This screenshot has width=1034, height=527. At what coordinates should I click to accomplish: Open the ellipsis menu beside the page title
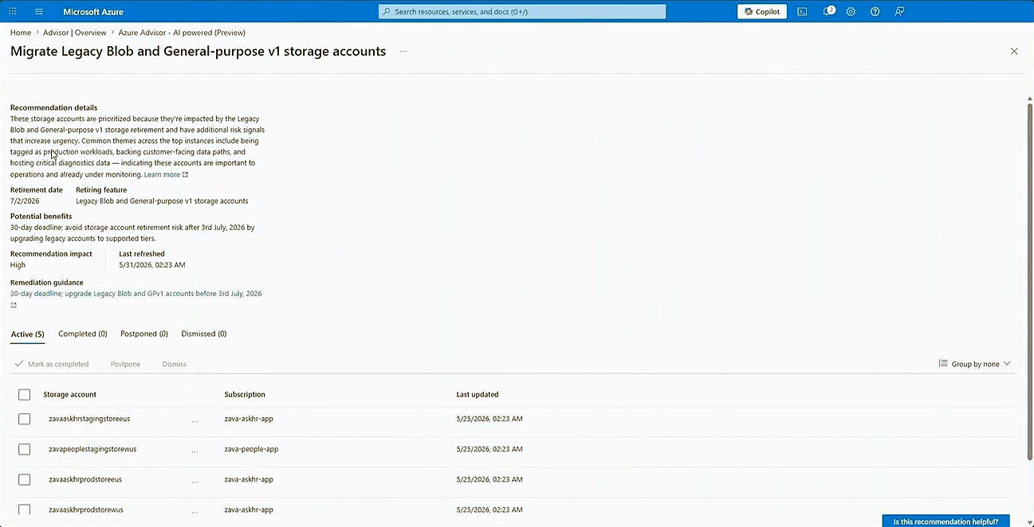[x=403, y=51]
